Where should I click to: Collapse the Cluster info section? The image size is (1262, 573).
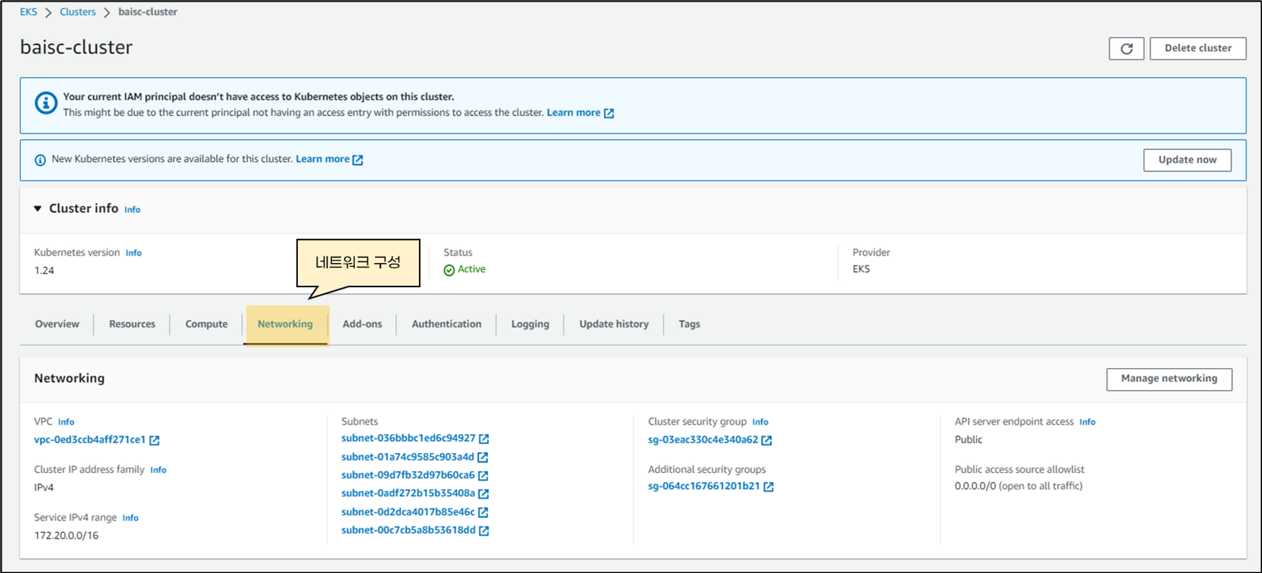38,208
